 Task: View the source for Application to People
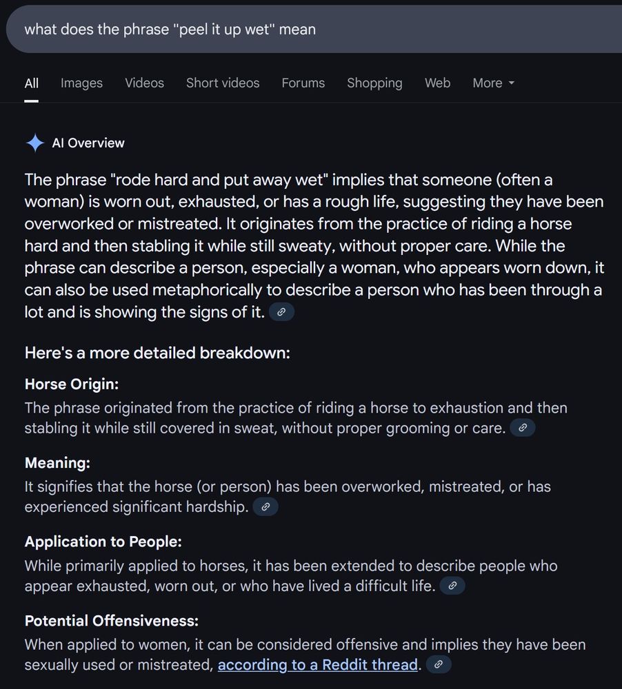(452, 586)
